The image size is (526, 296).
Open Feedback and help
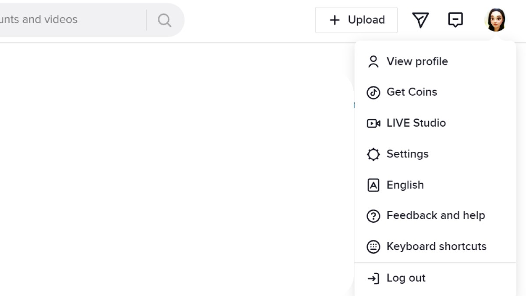[x=435, y=216]
